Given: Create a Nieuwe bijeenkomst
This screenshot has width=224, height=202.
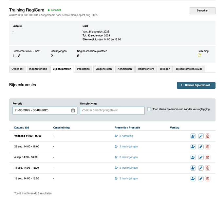Looking at the screenshot, I should pos(196,85).
